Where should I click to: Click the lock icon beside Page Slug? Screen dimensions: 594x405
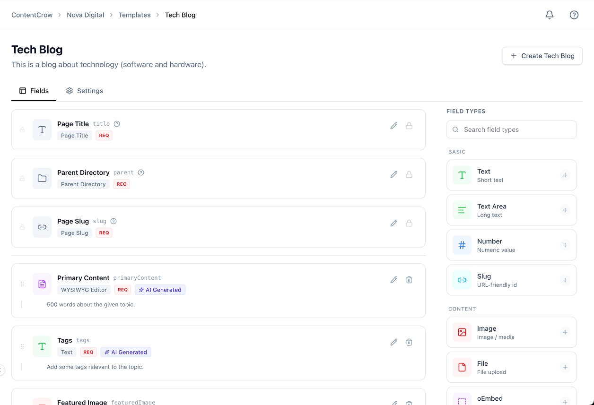[409, 223]
